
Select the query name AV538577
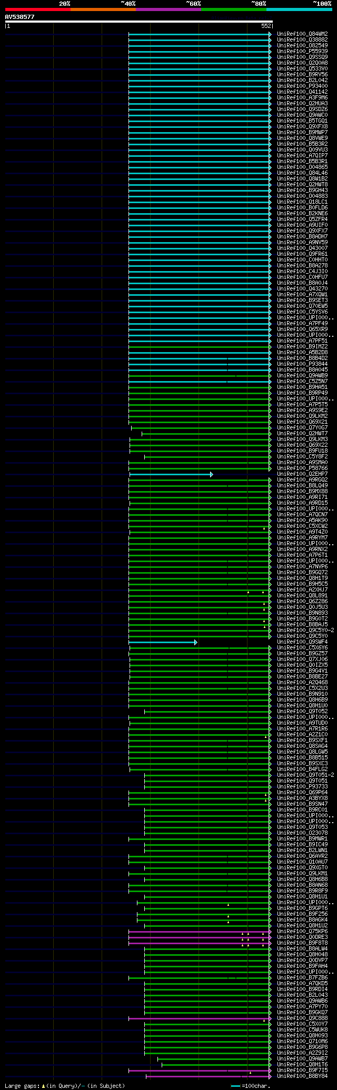click(20, 17)
